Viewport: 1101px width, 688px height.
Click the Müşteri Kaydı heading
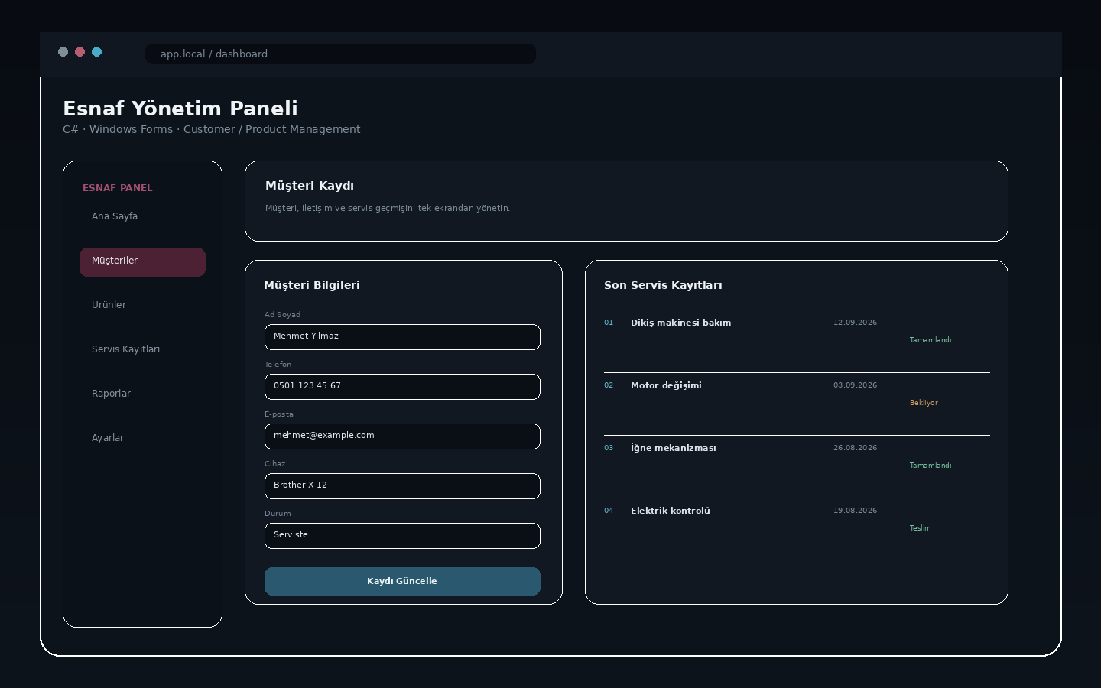tap(310, 186)
